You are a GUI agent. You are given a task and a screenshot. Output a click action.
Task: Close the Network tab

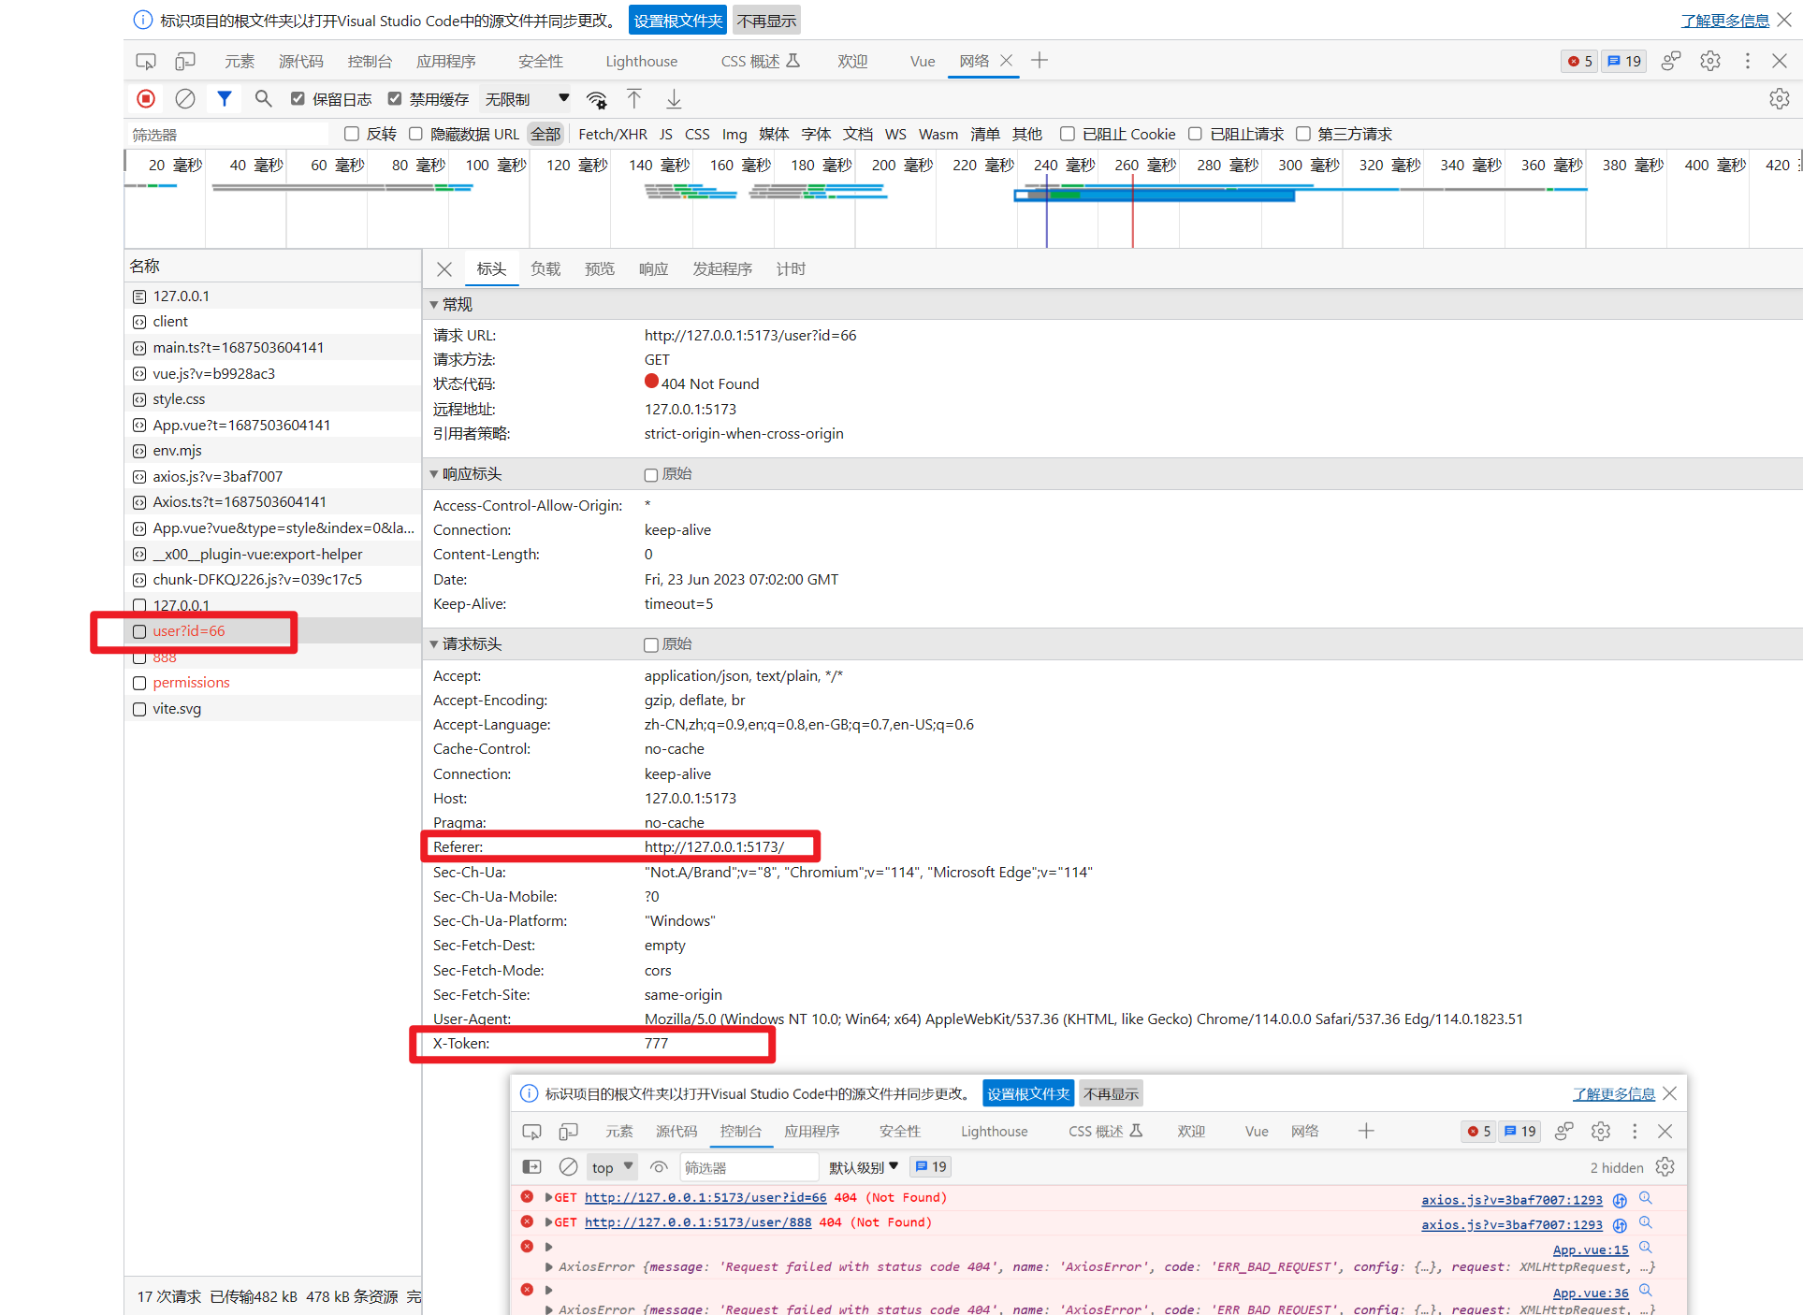pyautogui.click(x=1007, y=61)
